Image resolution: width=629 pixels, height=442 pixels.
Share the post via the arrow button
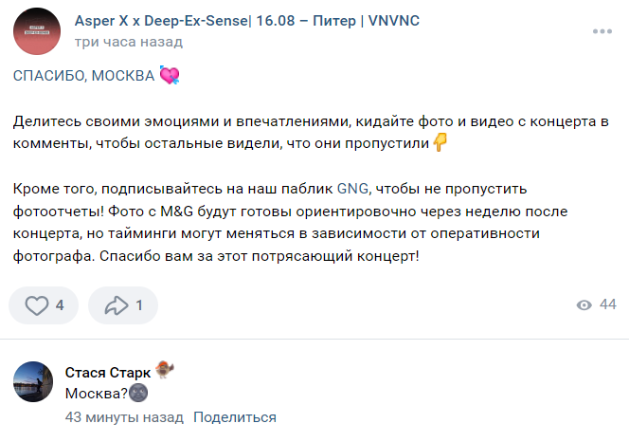click(x=116, y=305)
